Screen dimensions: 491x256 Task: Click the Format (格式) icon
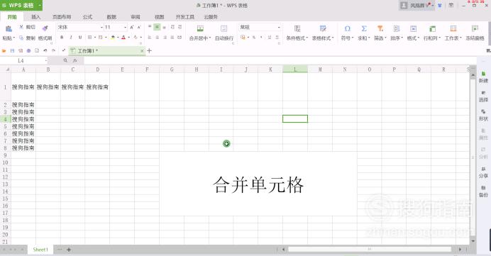pyautogui.click(x=414, y=29)
